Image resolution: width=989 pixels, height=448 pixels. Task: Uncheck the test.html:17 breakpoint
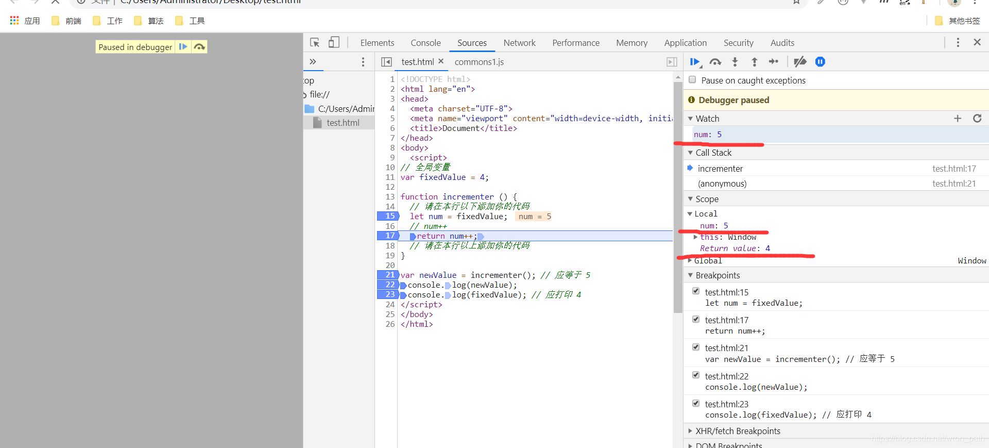[696, 319]
